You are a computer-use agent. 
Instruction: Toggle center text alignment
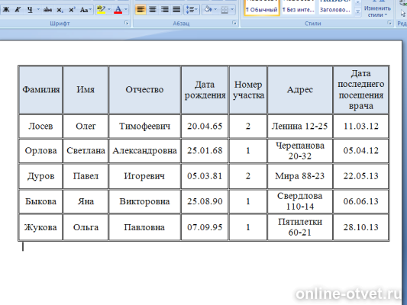[x=153, y=10]
